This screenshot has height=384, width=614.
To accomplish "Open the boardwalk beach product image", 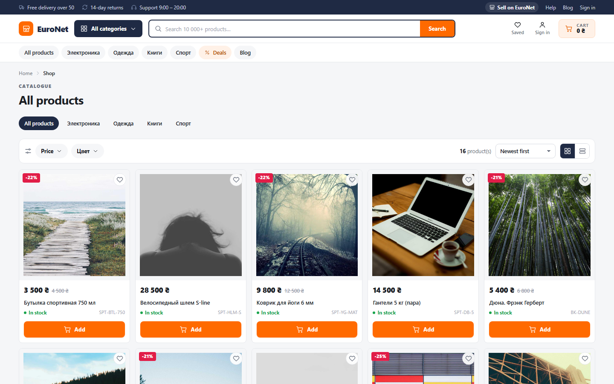I will point(74,225).
